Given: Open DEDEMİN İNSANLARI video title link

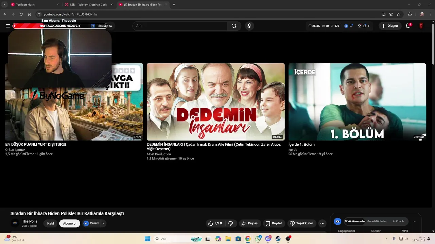Looking at the screenshot, I should click(x=214, y=147).
